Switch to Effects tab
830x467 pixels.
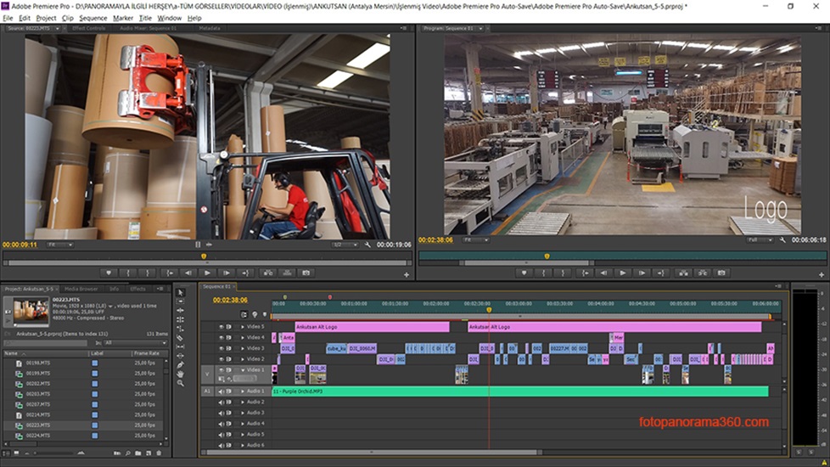137,289
